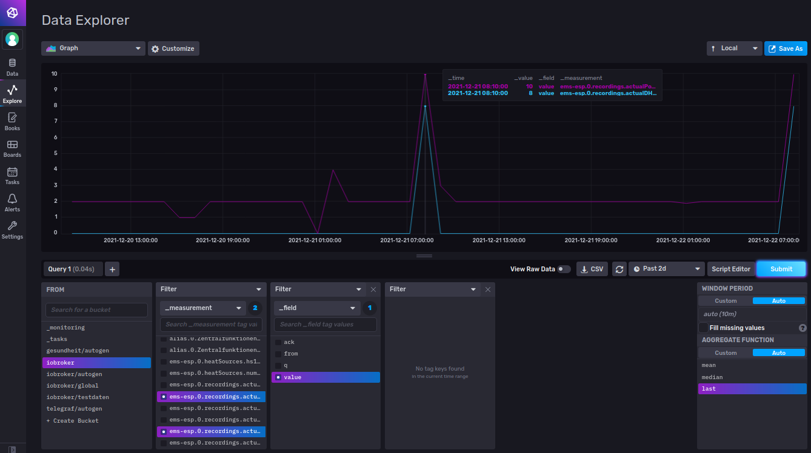Remove the _field filter column with X
Viewport: 811px width, 453px height.
click(x=373, y=289)
